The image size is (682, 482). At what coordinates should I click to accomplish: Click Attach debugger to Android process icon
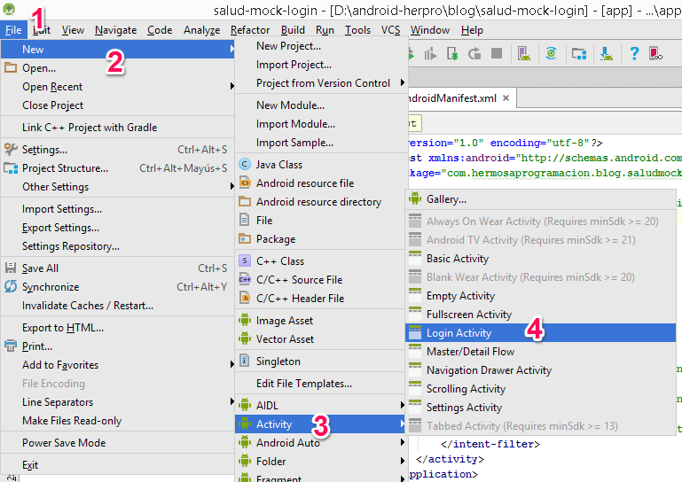coord(452,54)
